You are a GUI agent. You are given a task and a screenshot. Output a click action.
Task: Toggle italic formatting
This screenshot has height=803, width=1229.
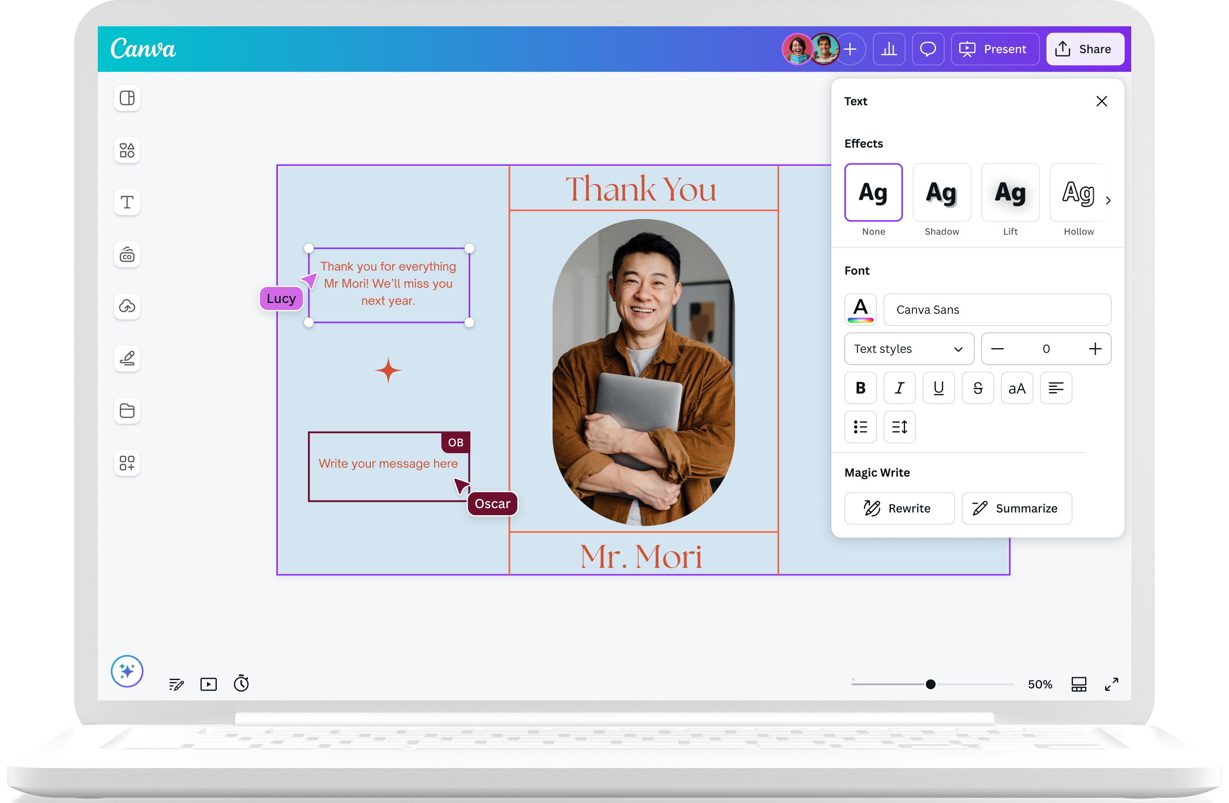point(899,388)
